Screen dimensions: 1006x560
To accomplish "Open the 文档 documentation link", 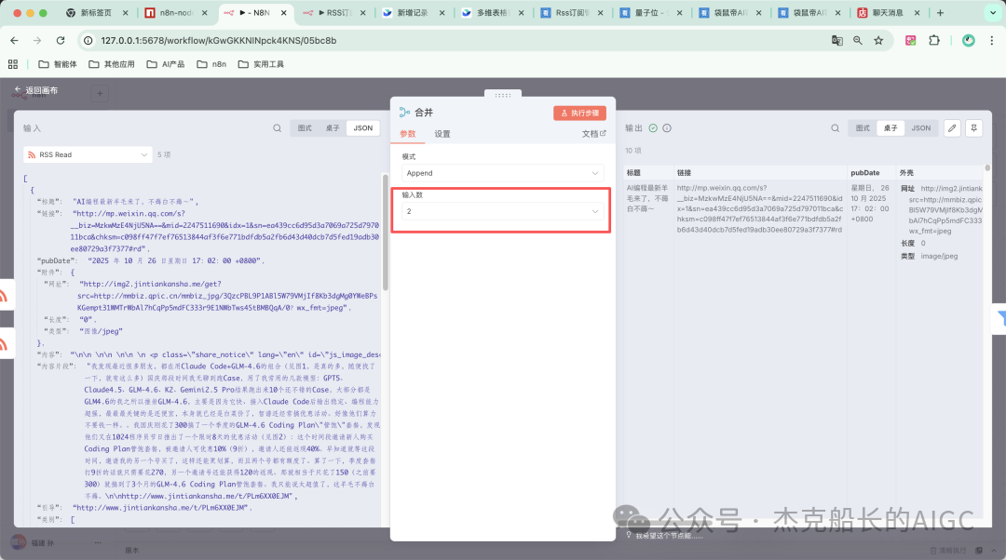I will coord(593,134).
